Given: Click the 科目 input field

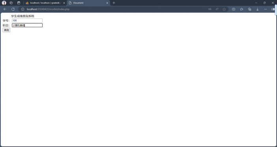Looking at the screenshot, I should tap(27, 25).
